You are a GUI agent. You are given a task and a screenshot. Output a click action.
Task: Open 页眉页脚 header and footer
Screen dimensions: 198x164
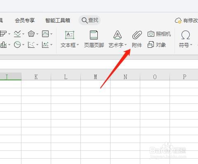tap(94, 39)
